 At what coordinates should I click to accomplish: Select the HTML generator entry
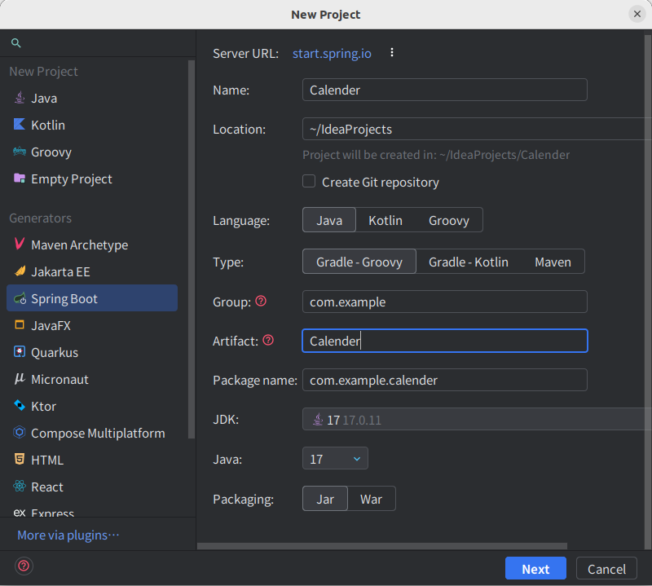pyautogui.click(x=92, y=460)
